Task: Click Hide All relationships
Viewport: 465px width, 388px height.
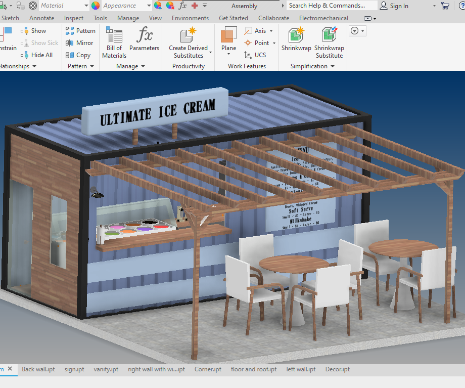Action: pyautogui.click(x=36, y=55)
